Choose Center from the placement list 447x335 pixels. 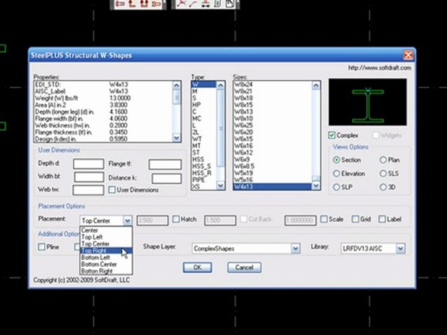click(x=106, y=230)
